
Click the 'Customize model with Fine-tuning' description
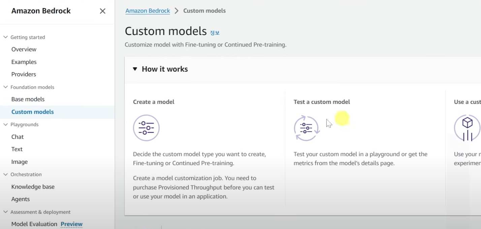(x=205, y=45)
